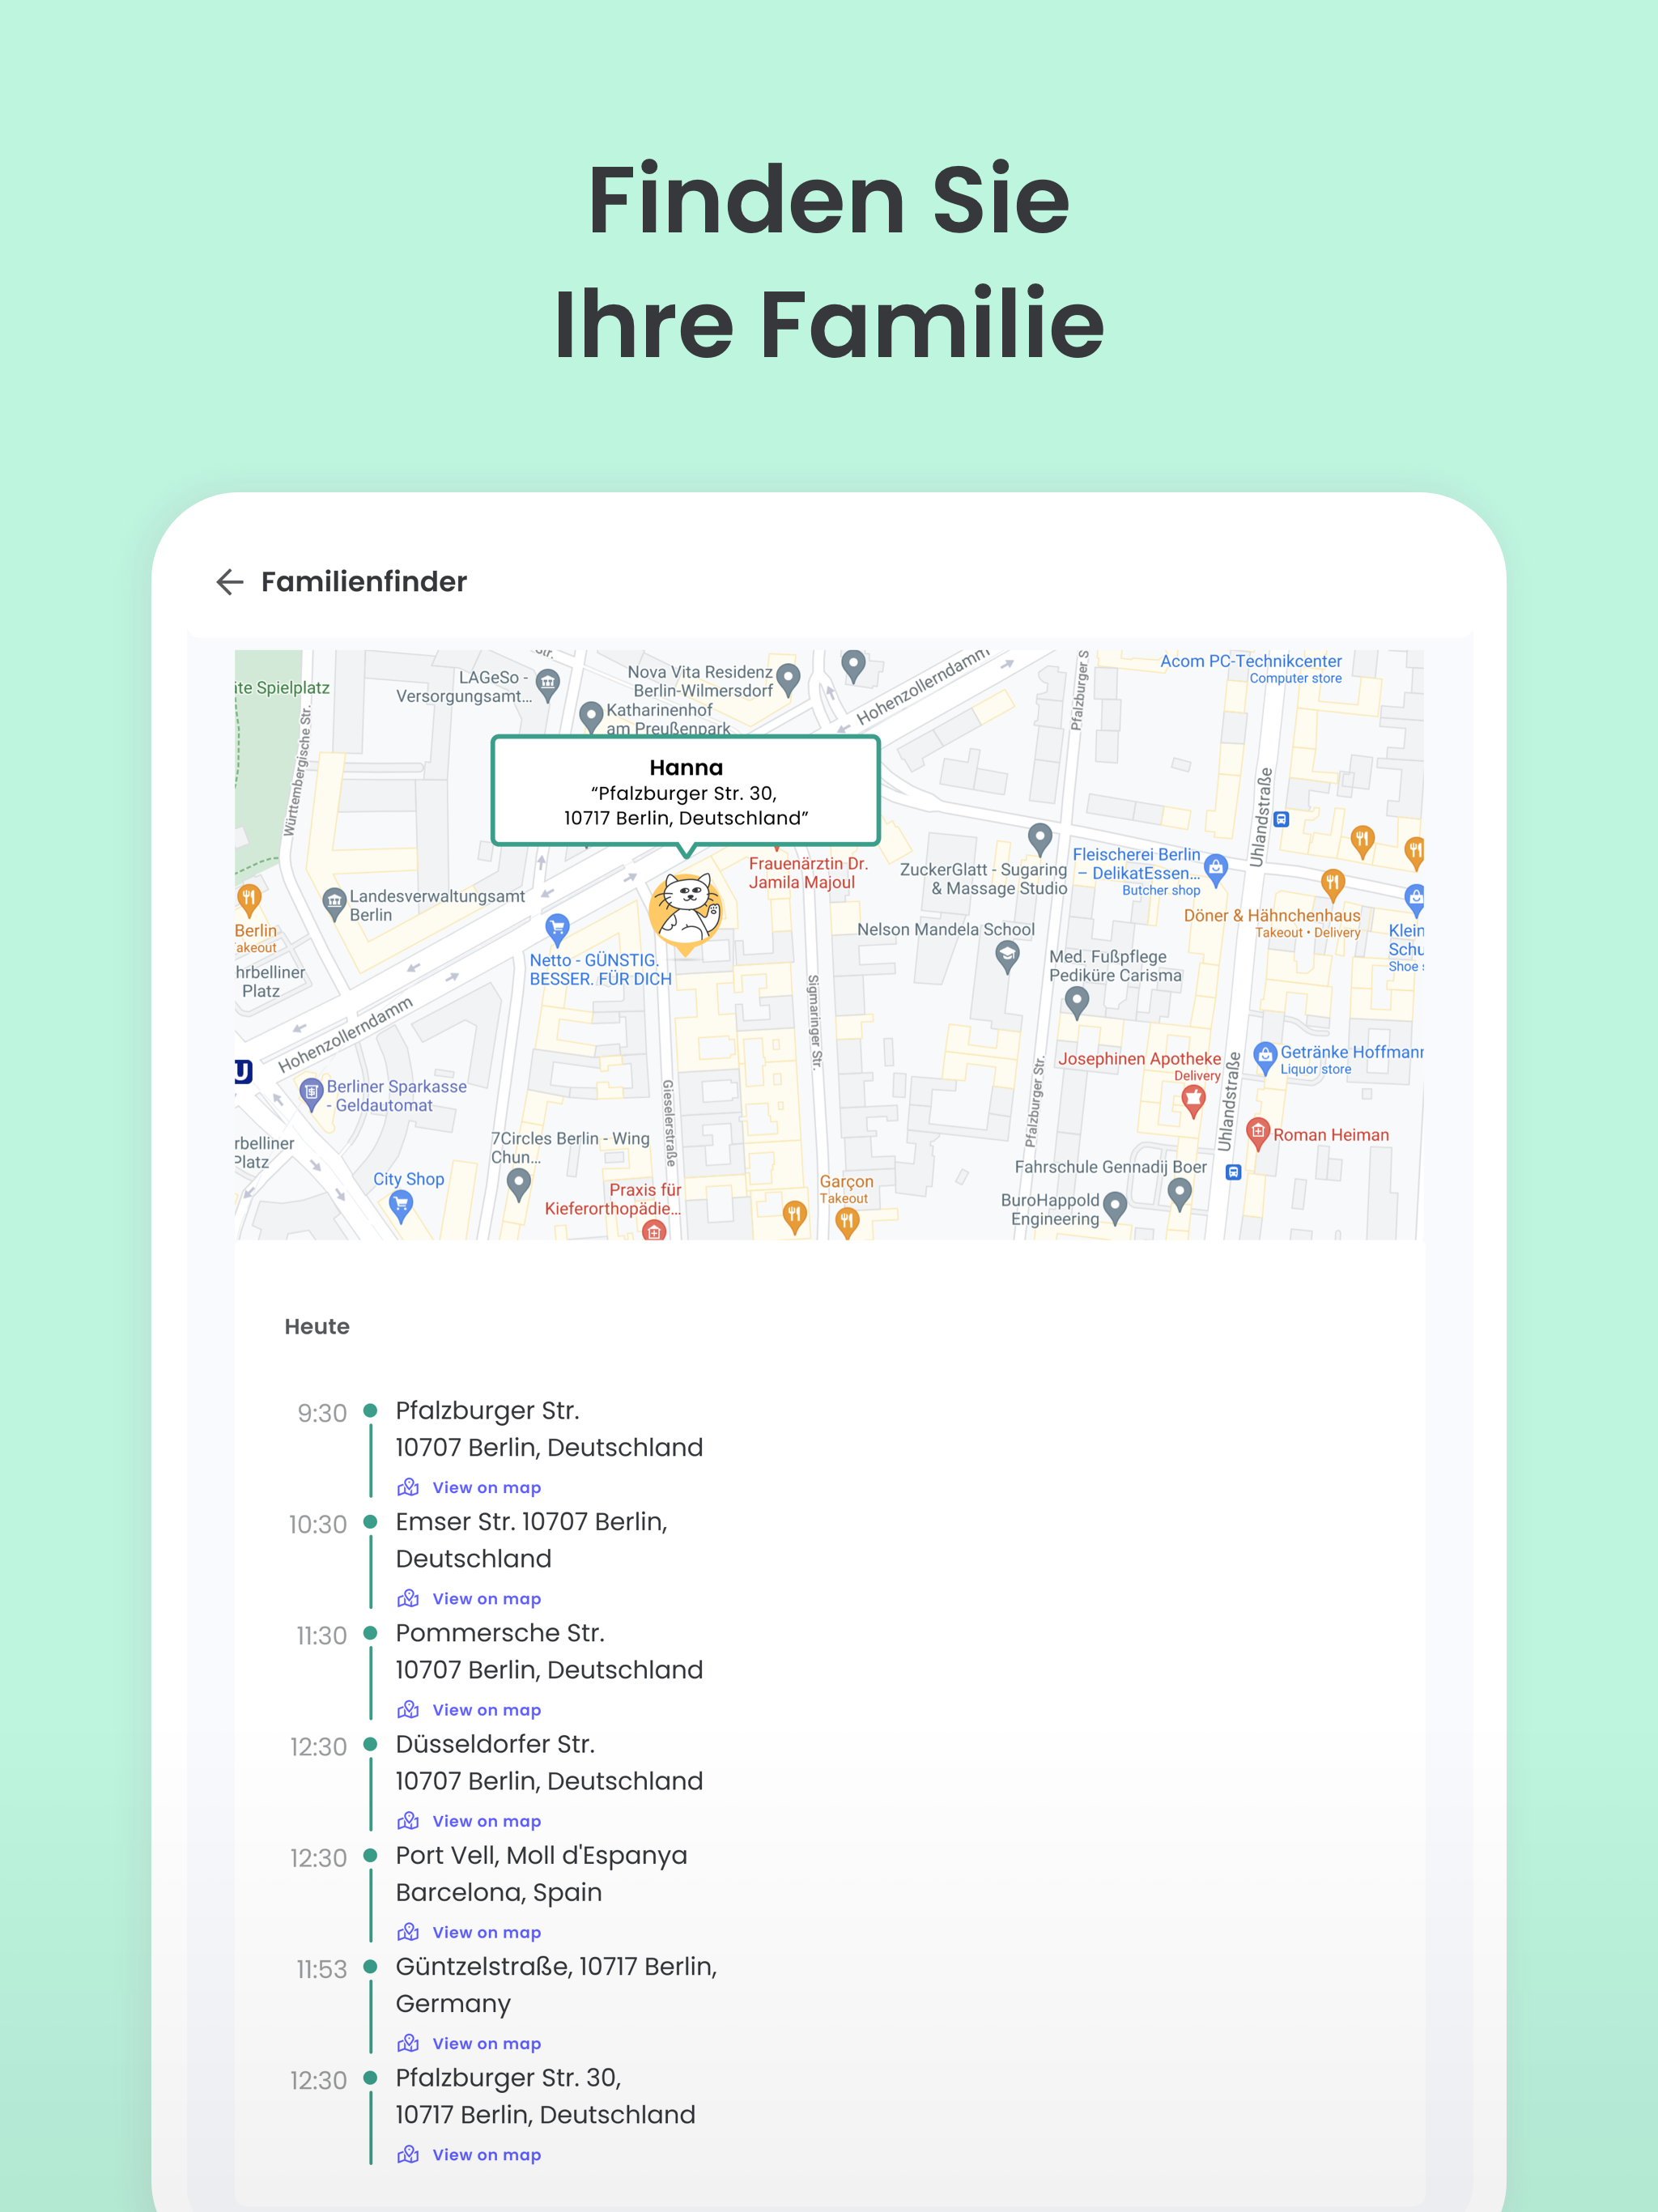Tap 7Circles Berlin Wing Chun pin
1658x2212 pixels.
tap(518, 1186)
